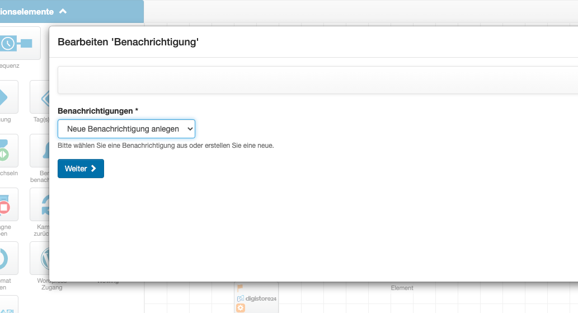Select the campaign reset arrows element
The width and height of the screenshot is (578, 313).
point(40,204)
